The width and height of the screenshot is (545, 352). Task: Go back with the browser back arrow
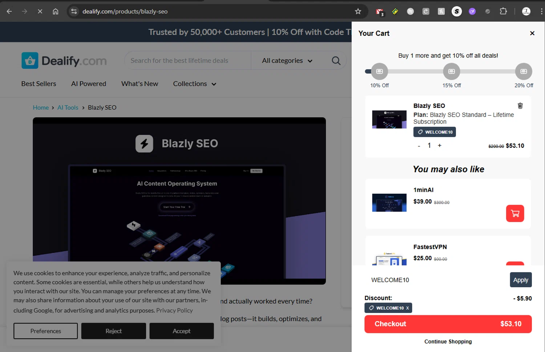[9, 11]
